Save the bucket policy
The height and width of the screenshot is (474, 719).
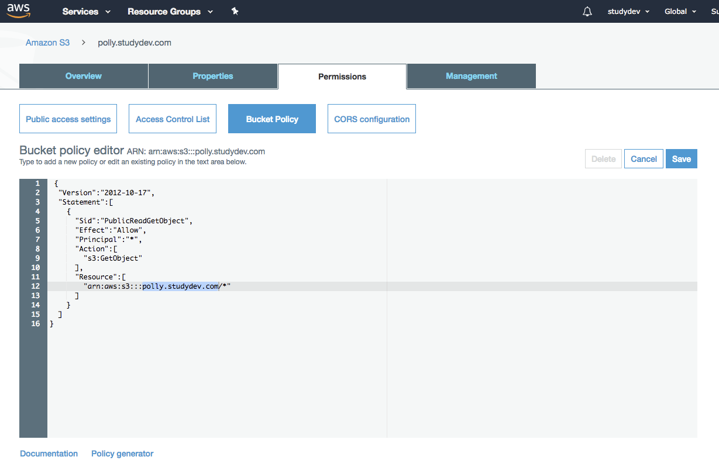pos(682,159)
